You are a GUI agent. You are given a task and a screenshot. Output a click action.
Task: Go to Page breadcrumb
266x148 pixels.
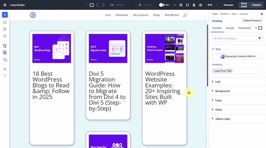pos(215,14)
